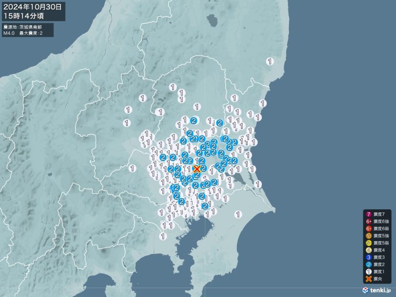Viewport: 396px width, 297px height.
Task: Click the 震央 X symbol in the legend
Action: [x=369, y=278]
